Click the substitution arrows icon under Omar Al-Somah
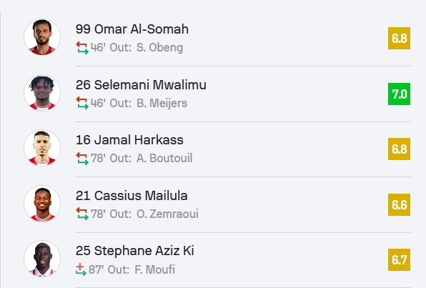 pyautogui.click(x=82, y=48)
